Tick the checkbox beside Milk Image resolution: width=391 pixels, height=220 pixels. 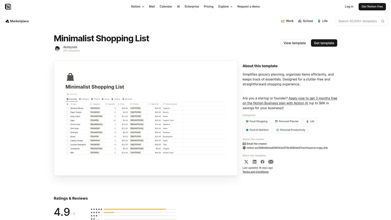(x=67, y=153)
